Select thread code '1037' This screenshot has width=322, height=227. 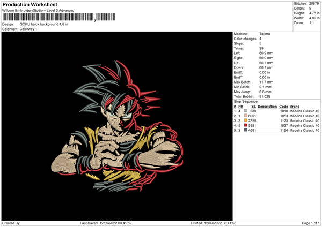pos(284,125)
